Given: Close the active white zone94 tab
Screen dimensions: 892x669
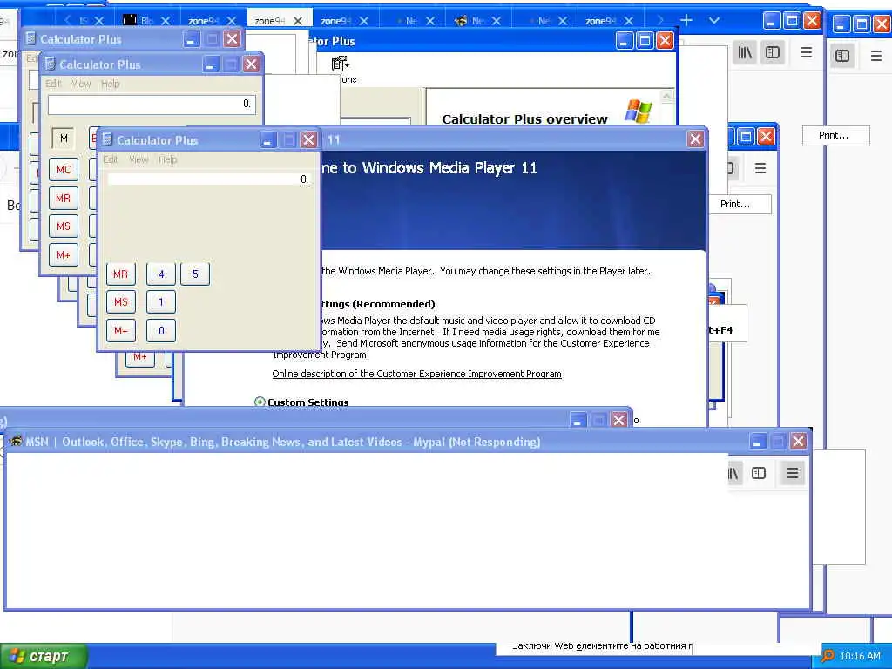Looking at the screenshot, I should 298,21.
